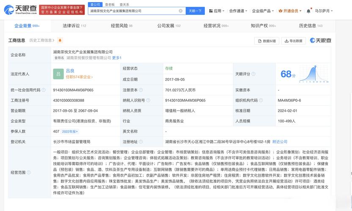
Task: Click help icon next to 注册地址
Action: point(141,141)
